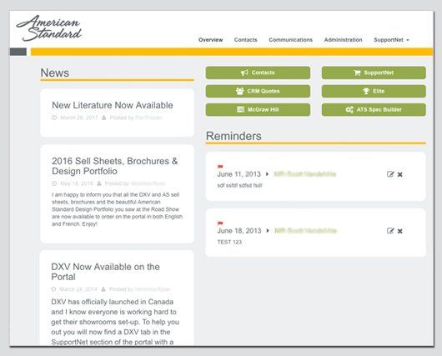Click the megaphone icon on Contacts button

click(x=244, y=73)
